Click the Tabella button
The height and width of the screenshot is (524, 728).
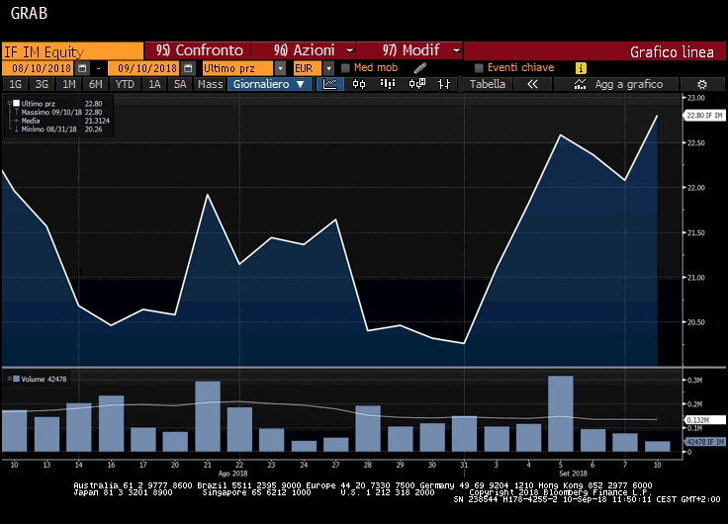[488, 85]
